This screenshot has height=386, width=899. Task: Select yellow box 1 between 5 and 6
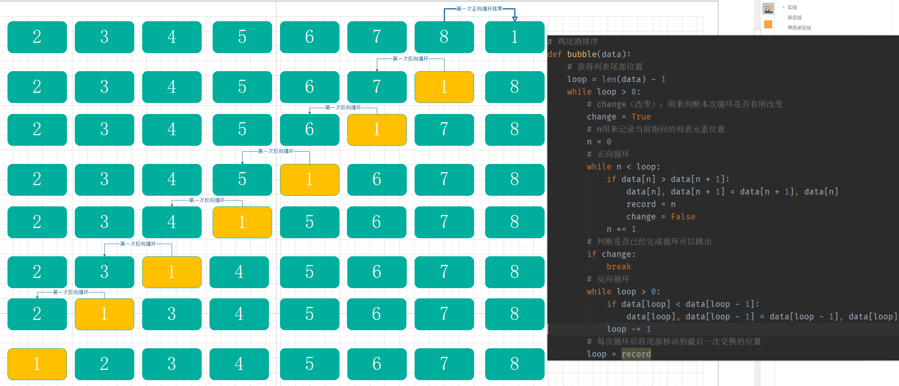pos(310,180)
